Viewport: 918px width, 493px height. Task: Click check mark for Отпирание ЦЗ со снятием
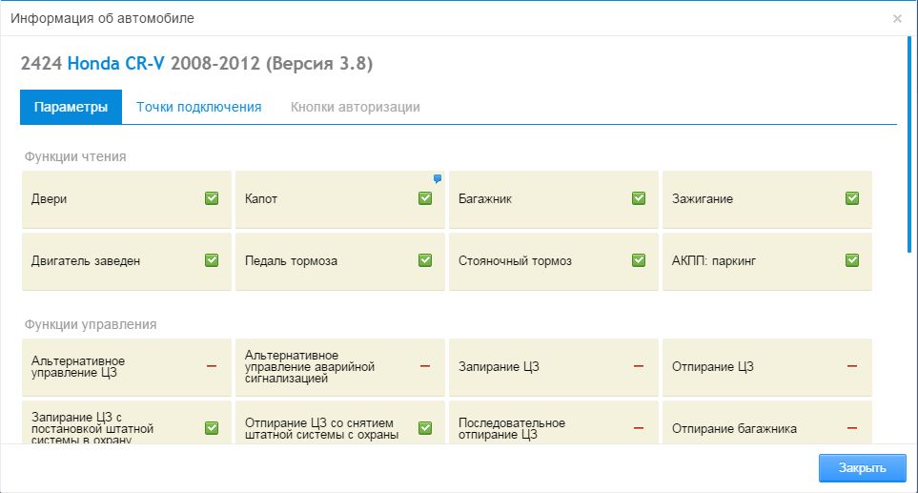[x=425, y=428]
